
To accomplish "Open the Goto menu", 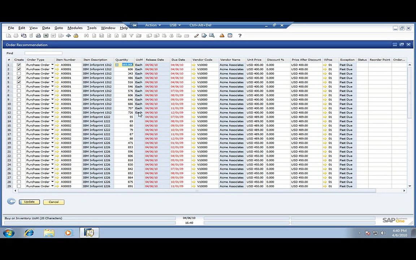I will click(58, 28).
